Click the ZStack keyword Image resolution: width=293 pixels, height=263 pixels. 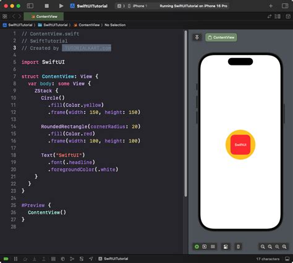[x=43, y=91]
